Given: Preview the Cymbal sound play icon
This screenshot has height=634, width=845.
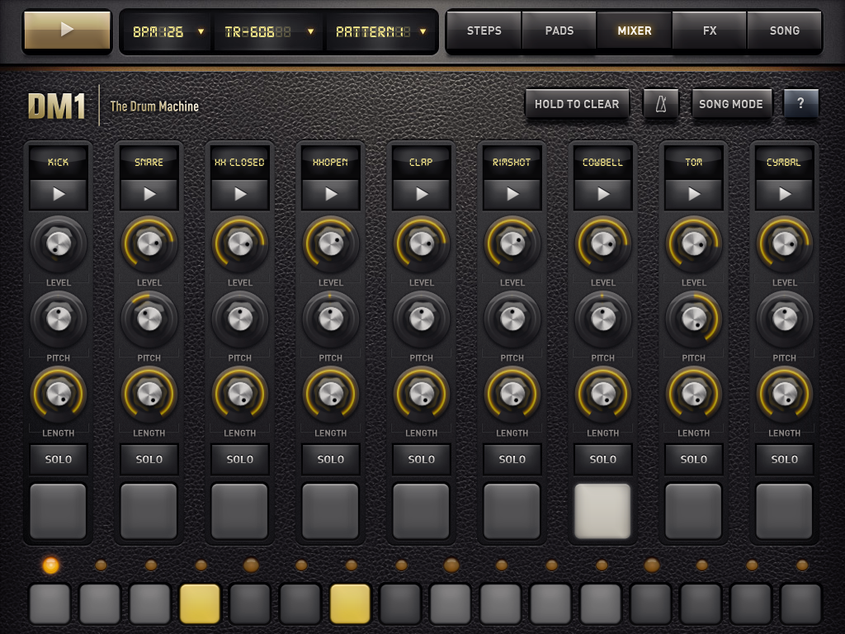Looking at the screenshot, I should [x=785, y=194].
